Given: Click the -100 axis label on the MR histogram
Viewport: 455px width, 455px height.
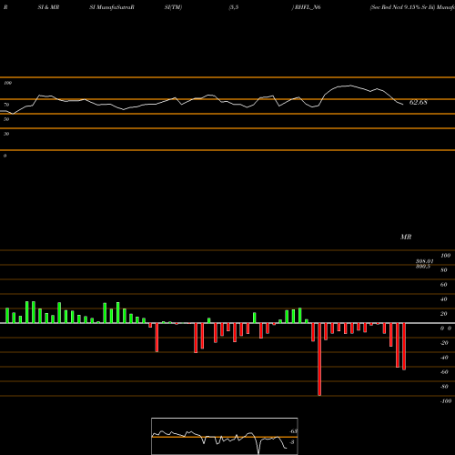Looking at the screenshot, I should tap(446, 401).
